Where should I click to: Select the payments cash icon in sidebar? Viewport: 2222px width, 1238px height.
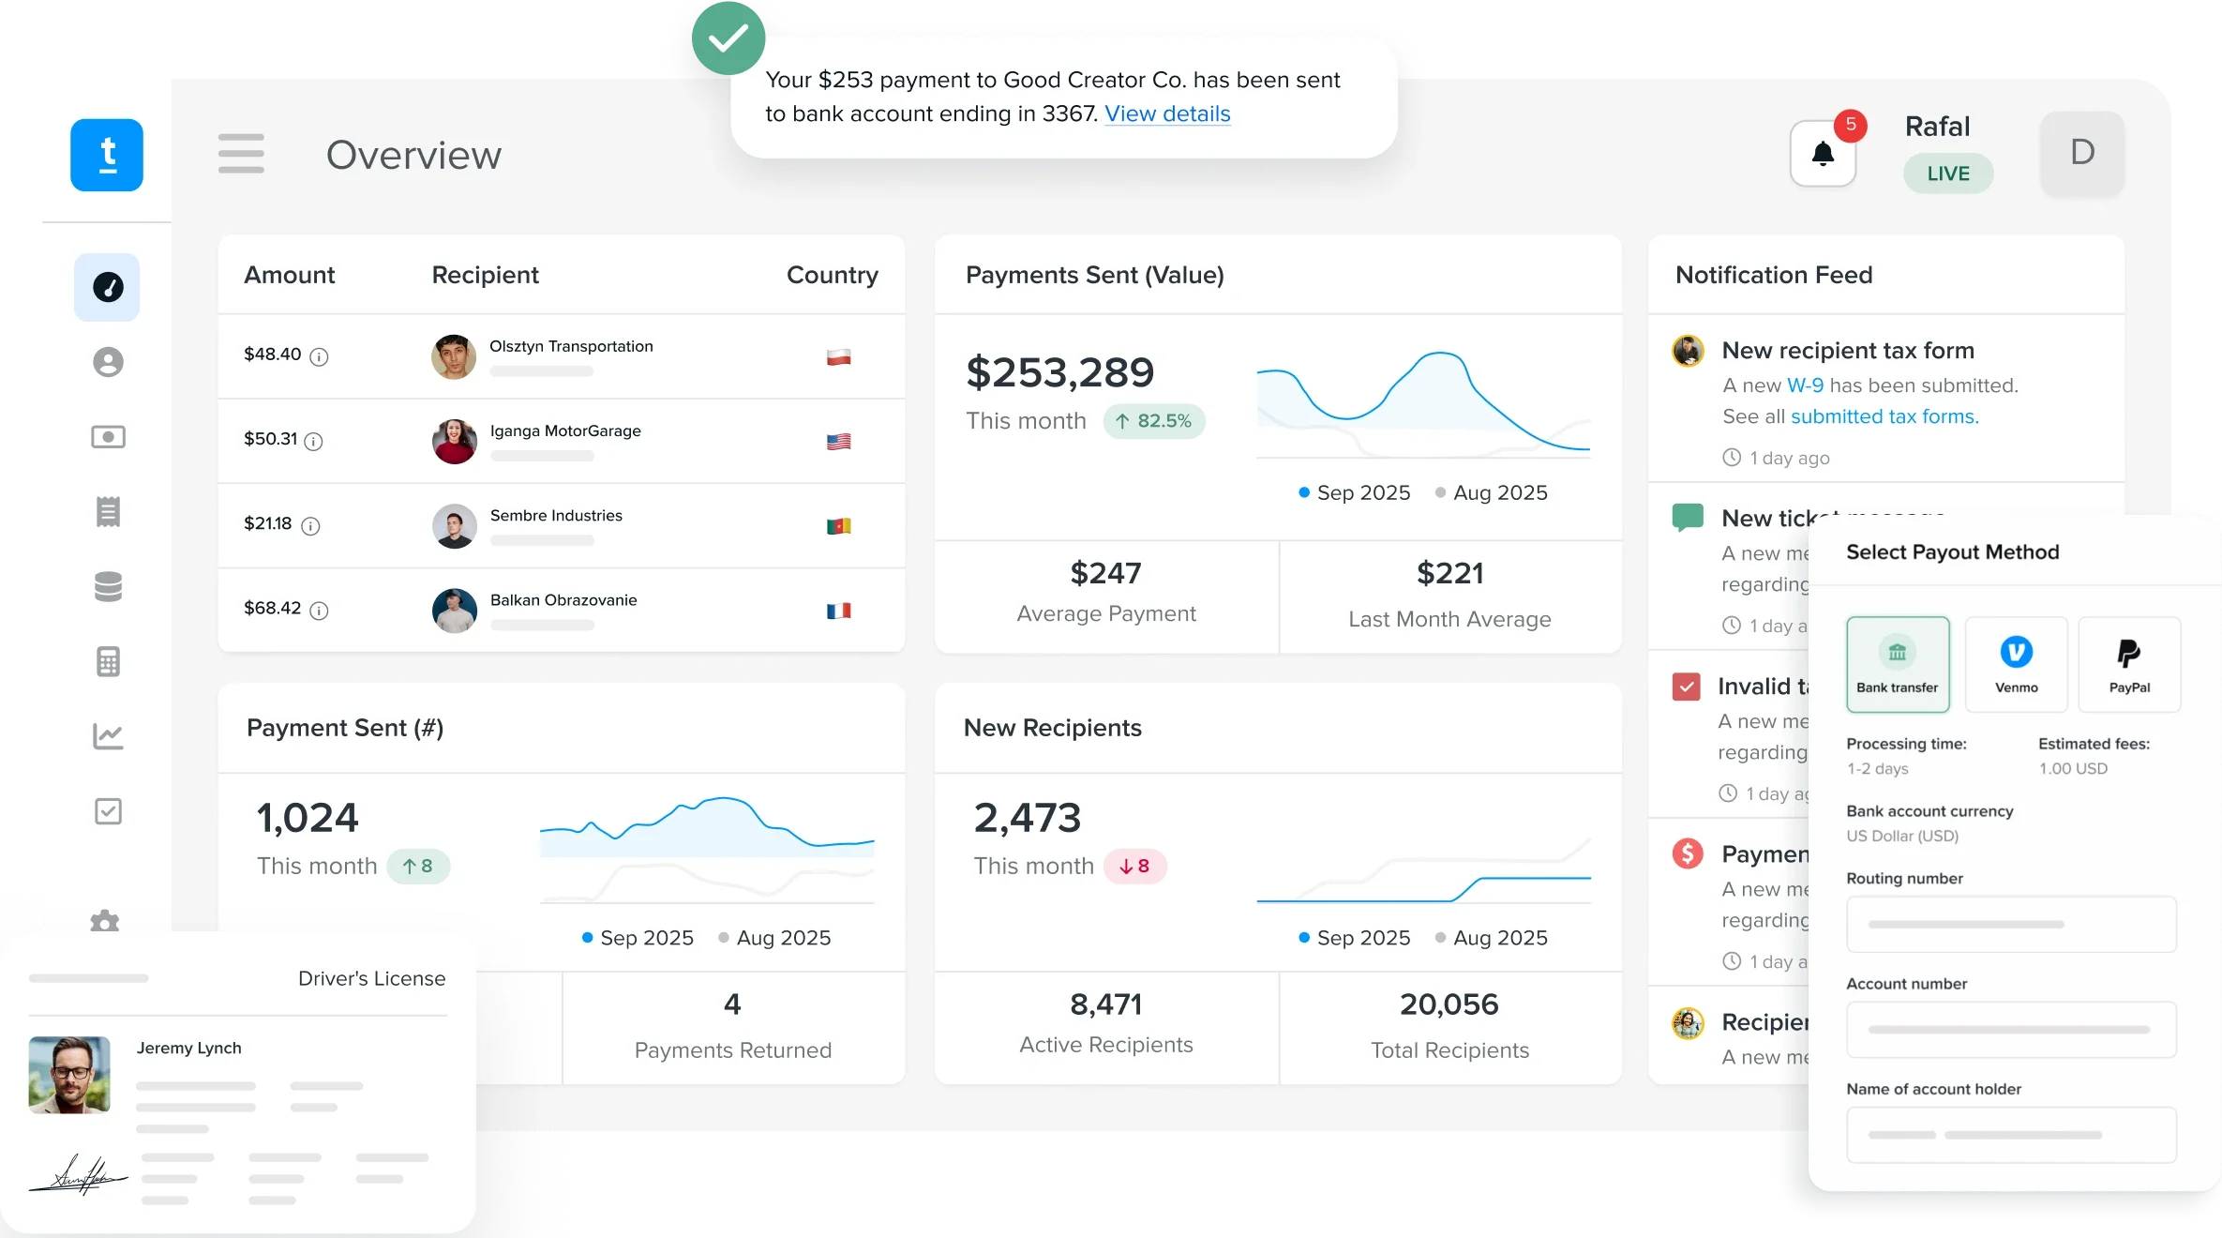pyautogui.click(x=108, y=437)
